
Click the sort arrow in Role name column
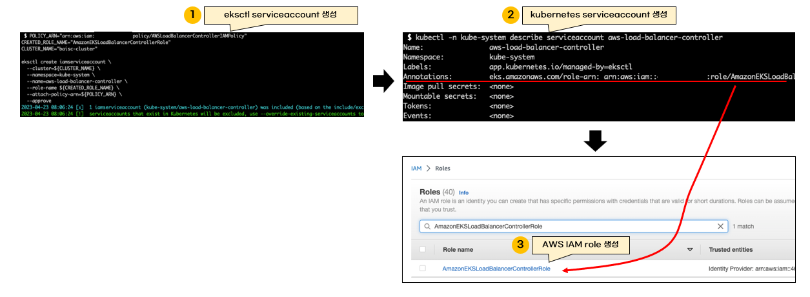[689, 250]
